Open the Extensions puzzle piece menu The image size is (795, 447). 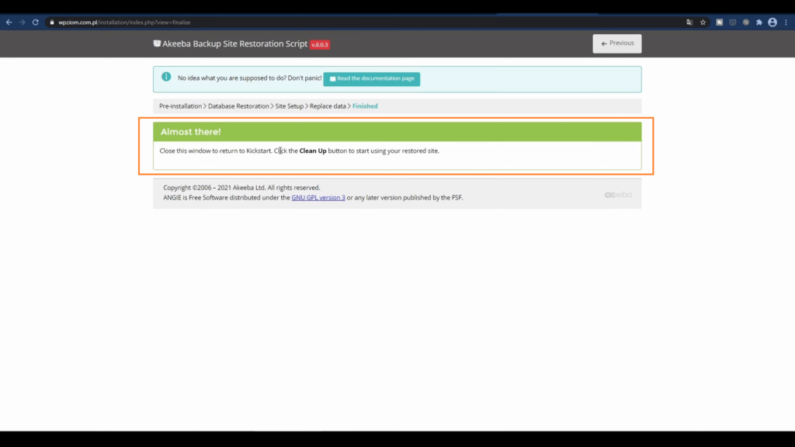point(759,23)
